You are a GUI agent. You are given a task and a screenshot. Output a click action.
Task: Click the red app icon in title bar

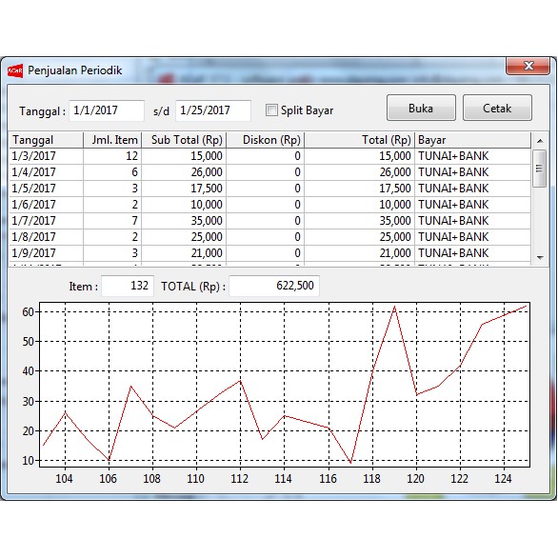15,70
